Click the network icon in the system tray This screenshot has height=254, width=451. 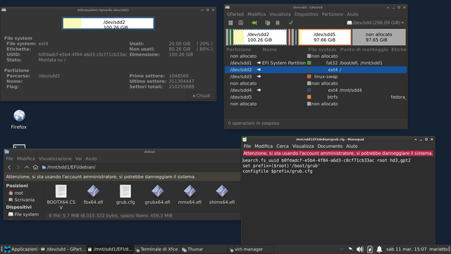351,249
